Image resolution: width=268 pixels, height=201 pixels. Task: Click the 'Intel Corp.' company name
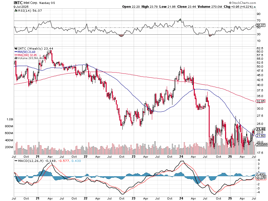31,3
